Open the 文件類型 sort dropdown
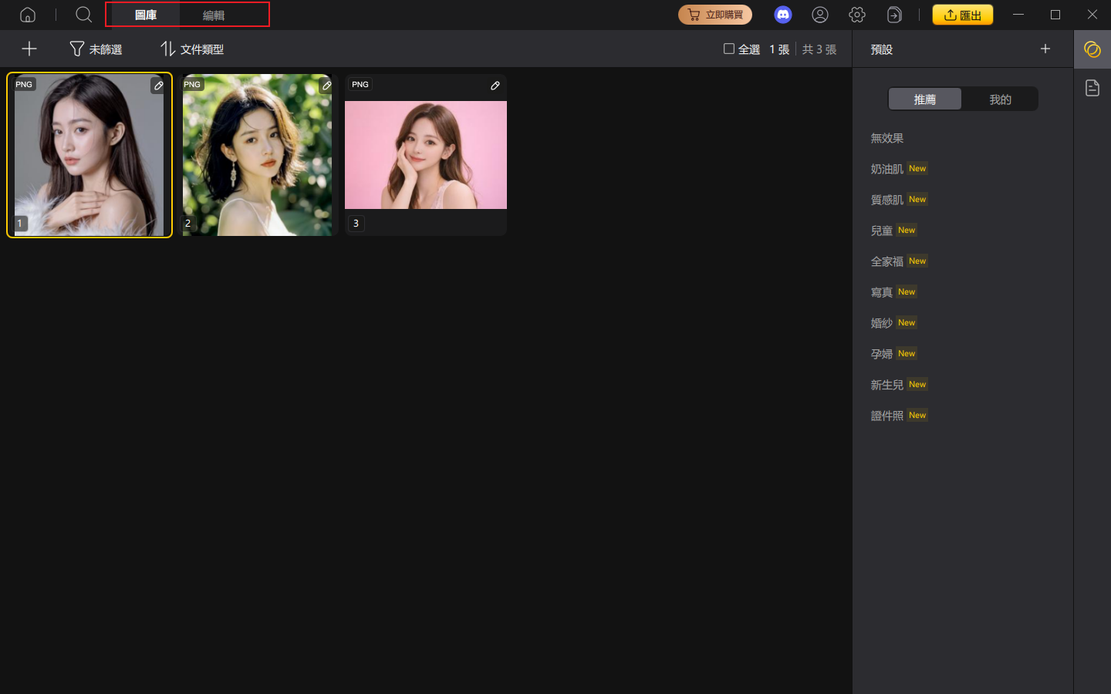 click(192, 49)
